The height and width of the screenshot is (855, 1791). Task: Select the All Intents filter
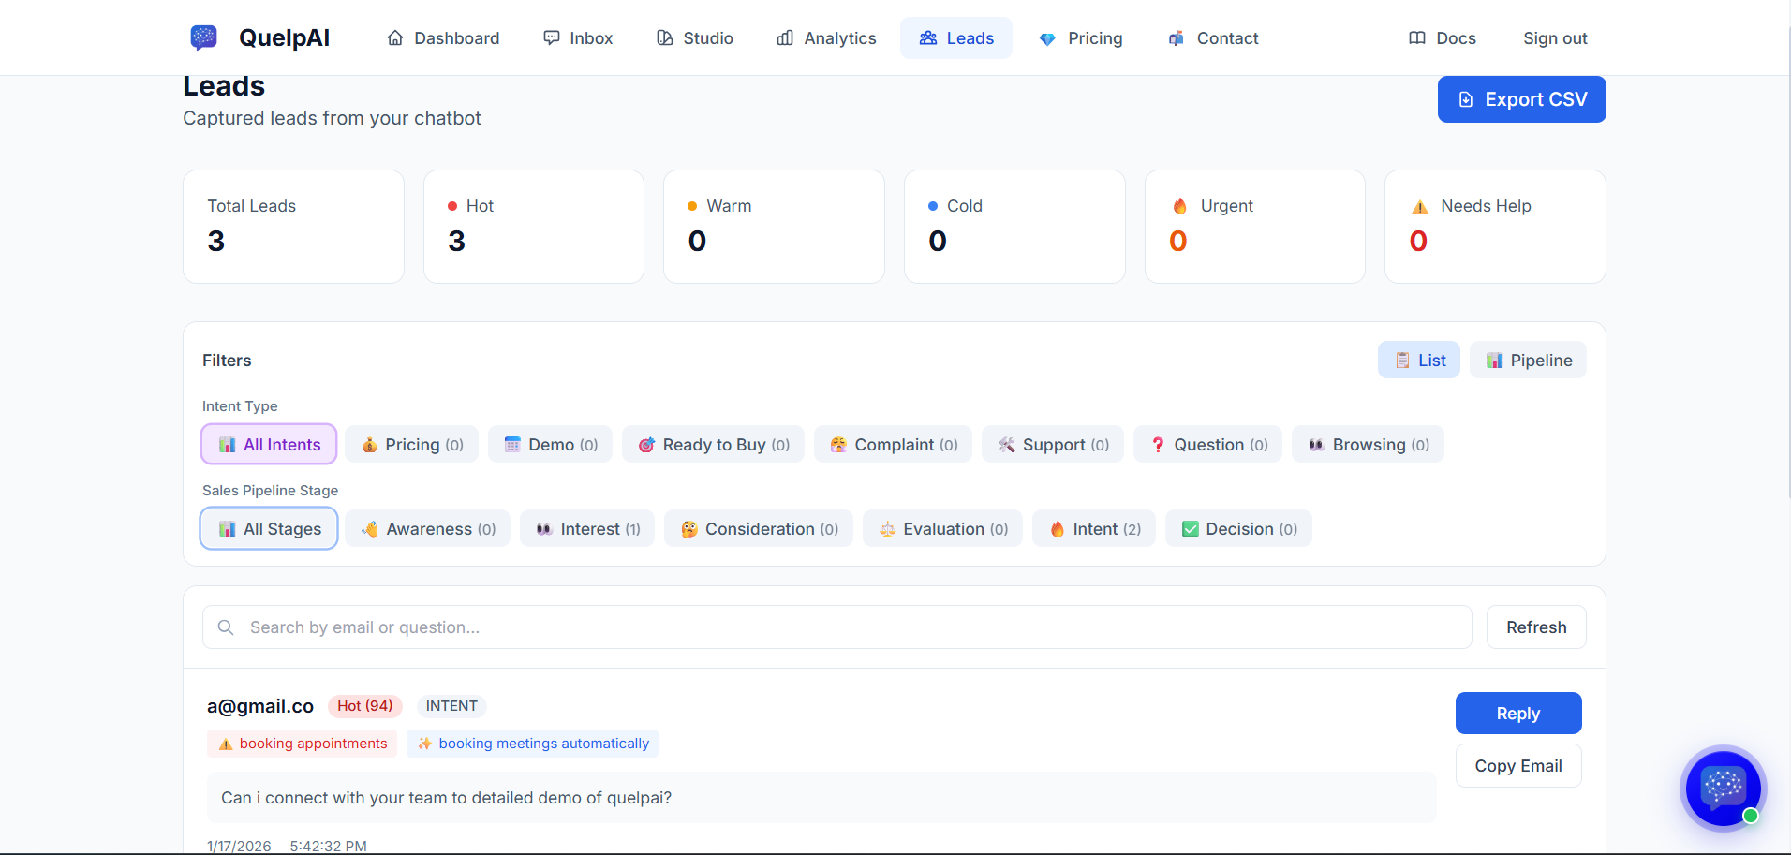(x=269, y=444)
